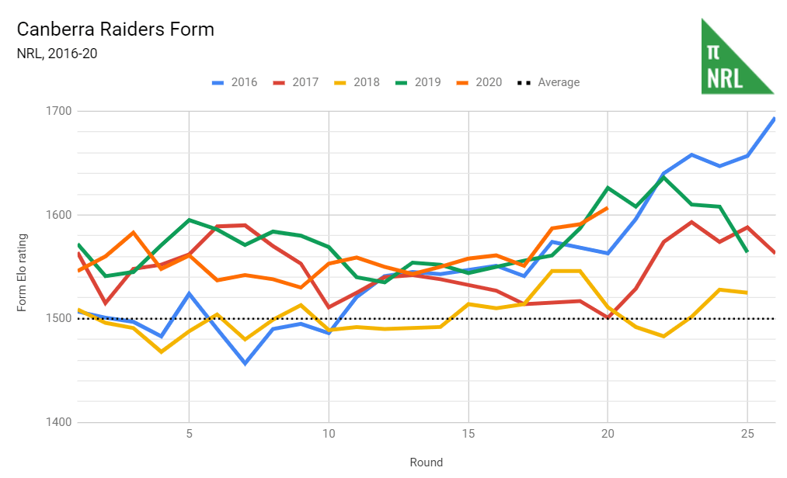
Task: Click the red 2017 legend line swatch
Action: tap(280, 82)
